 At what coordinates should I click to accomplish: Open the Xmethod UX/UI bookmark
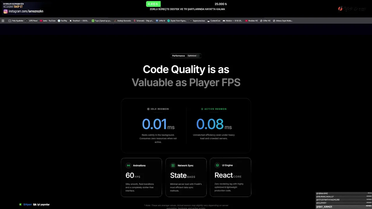click(79, 21)
